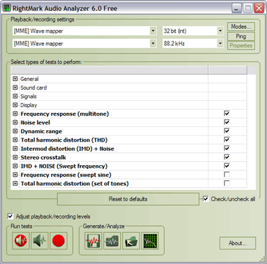Image resolution: width=267 pixels, height=264 pixels.
Task: Select the Stereo crosstalk tree item
Action: pyautogui.click(x=43, y=158)
